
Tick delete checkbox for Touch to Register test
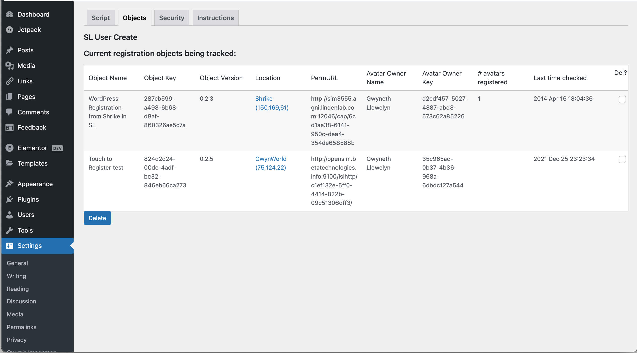pos(622,159)
